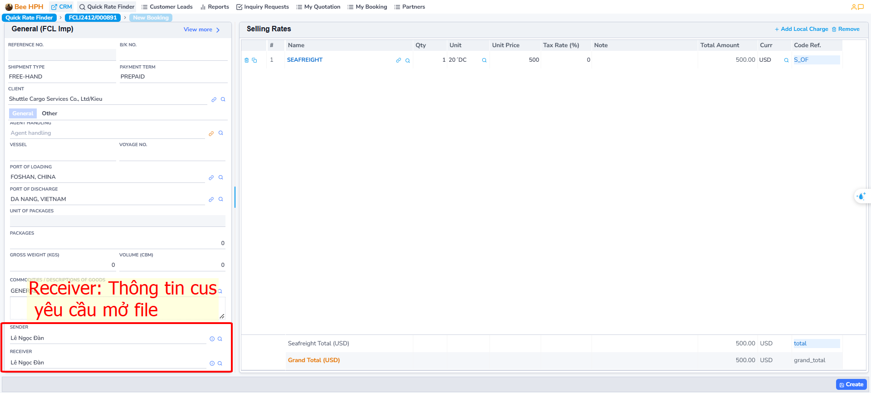Image resolution: width=871 pixels, height=393 pixels.
Task: Open Unit of Packages selector
Action: [117, 221]
